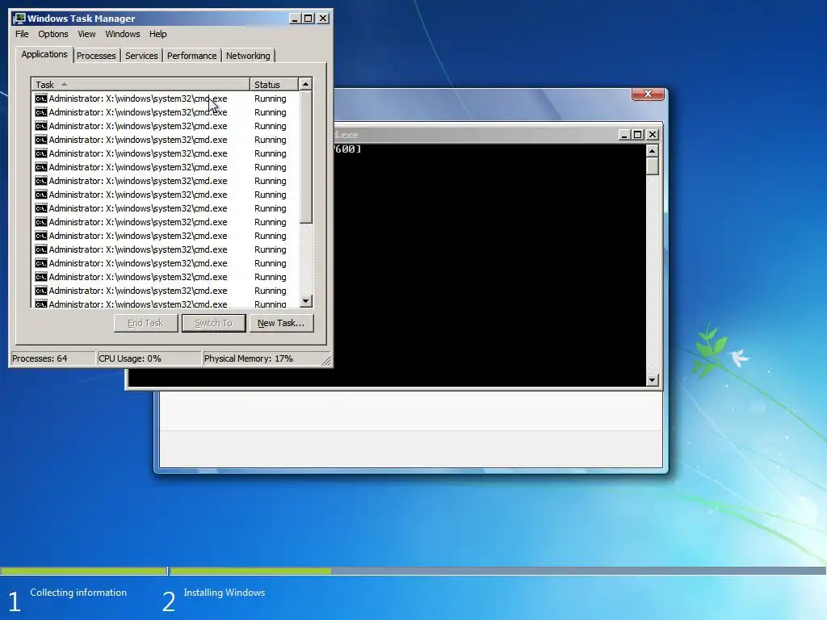Click the Installing Windows progress bar
This screenshot has height=620, width=827.
click(x=497, y=571)
